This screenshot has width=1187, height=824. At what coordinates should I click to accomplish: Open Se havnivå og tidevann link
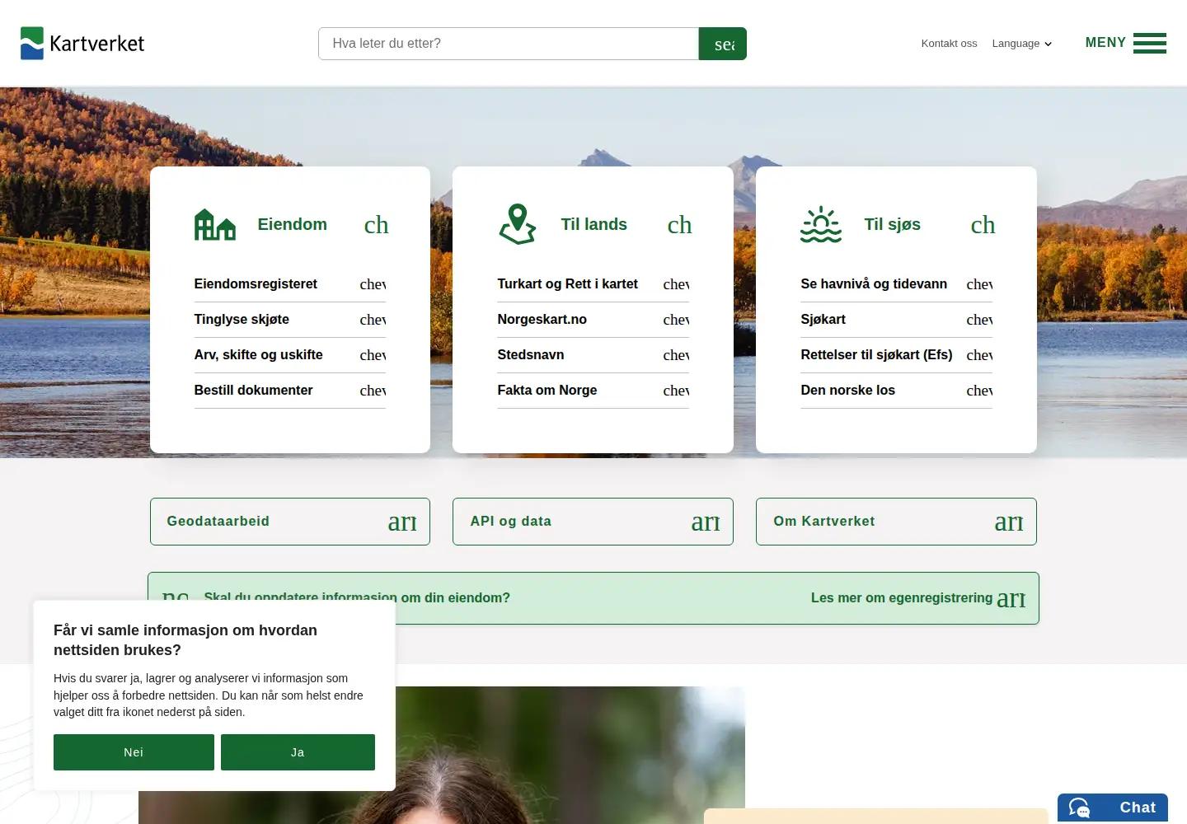pos(897,284)
